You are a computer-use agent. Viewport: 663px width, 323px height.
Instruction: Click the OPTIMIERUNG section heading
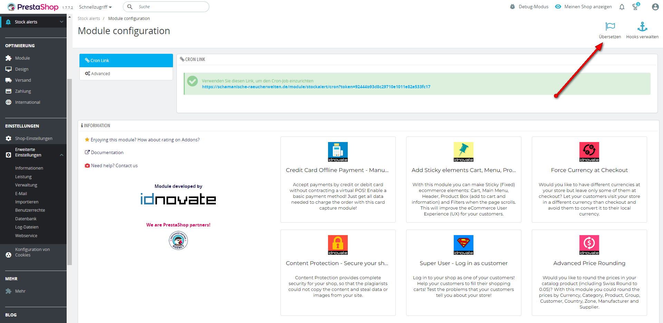coord(20,46)
